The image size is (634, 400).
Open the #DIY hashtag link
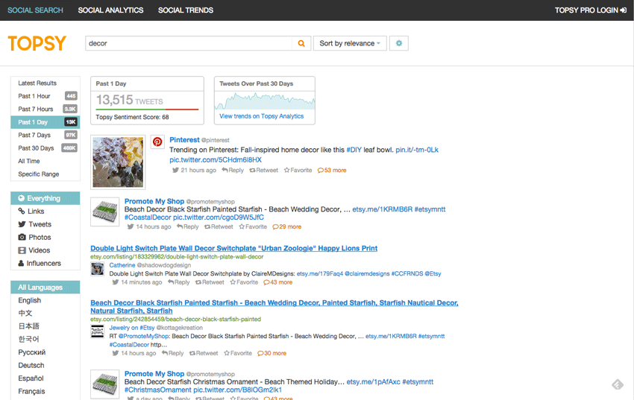click(354, 150)
